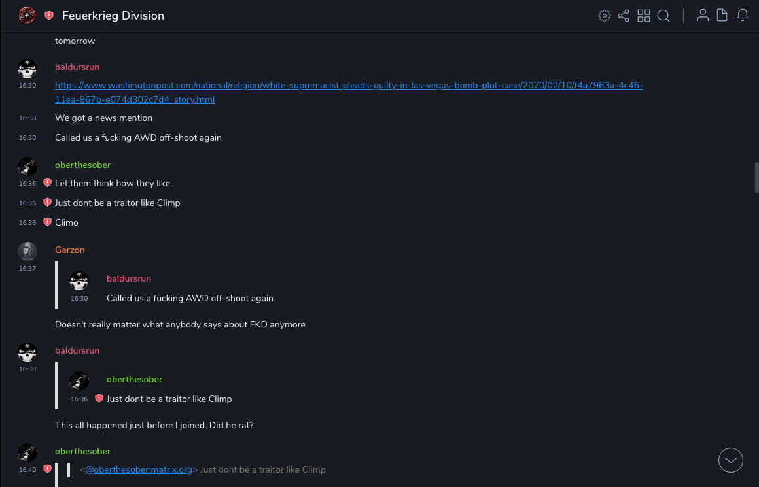Click the @oberthesober:matrix.org mention link
The height and width of the screenshot is (487, 759).
[x=139, y=469]
